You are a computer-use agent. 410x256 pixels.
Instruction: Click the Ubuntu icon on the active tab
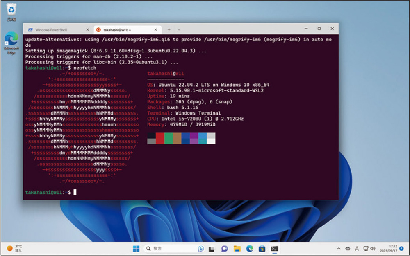98,29
